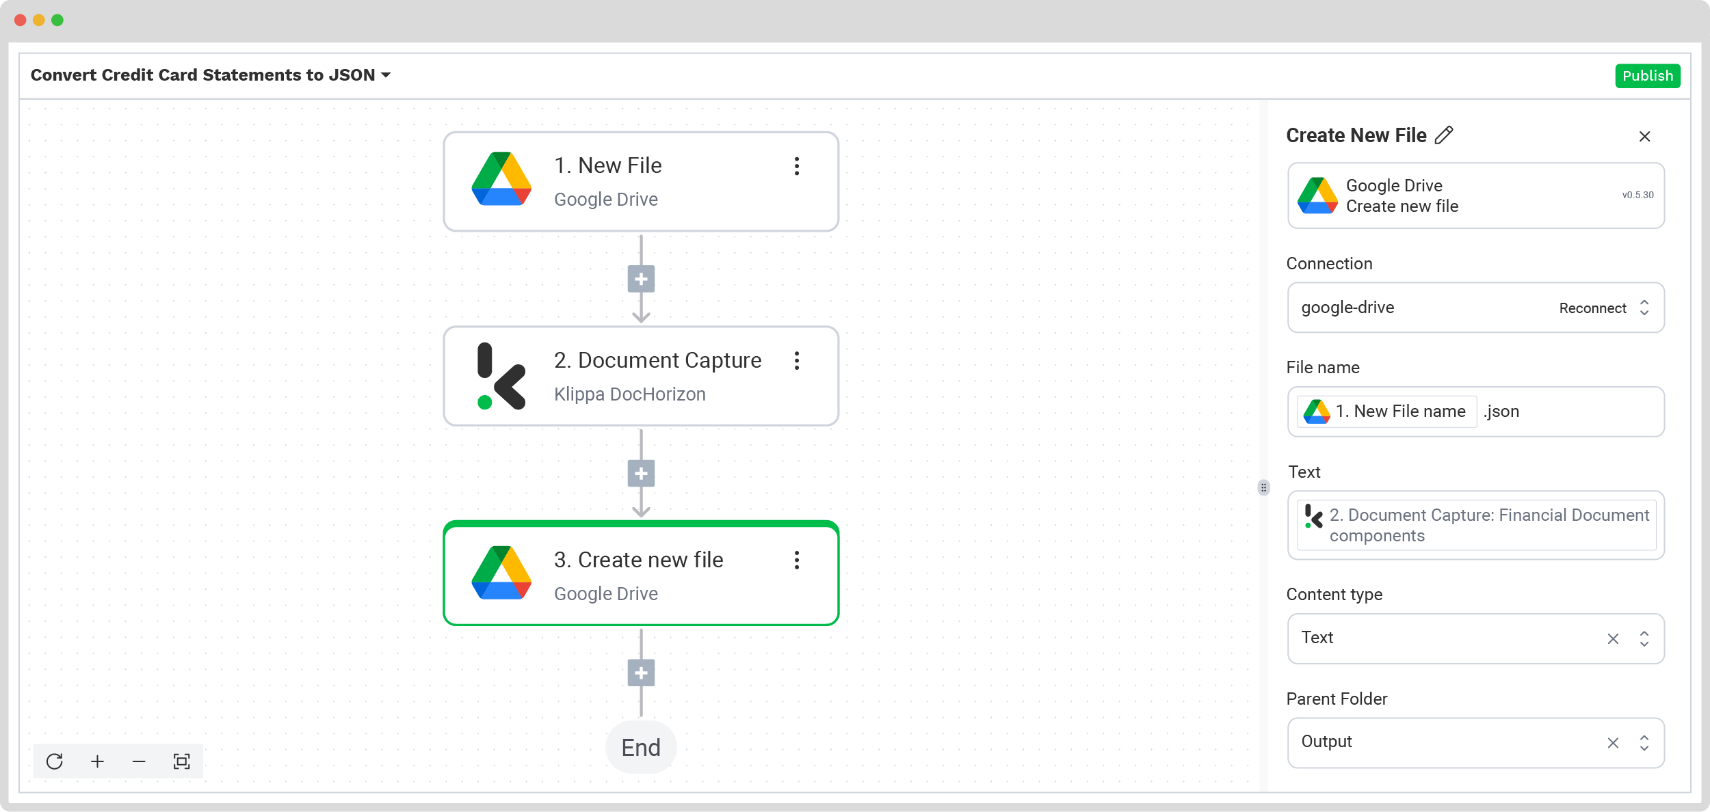Clear the Content type Text selection

click(1613, 638)
